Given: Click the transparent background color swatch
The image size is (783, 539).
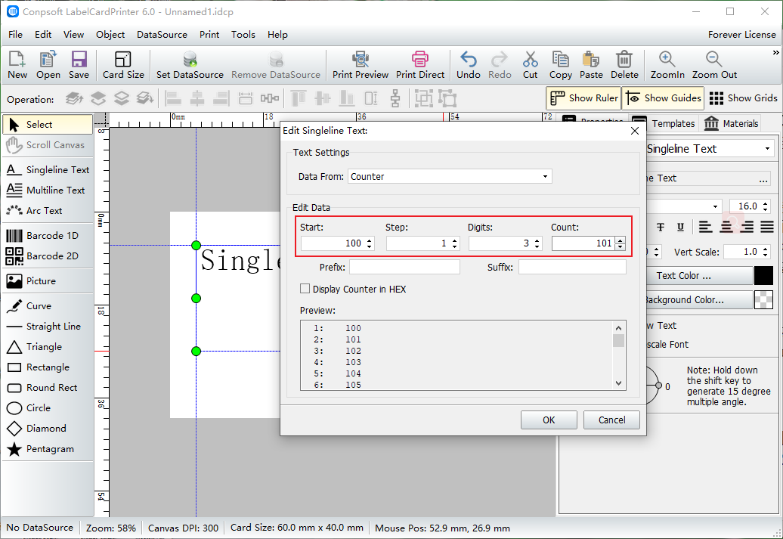Looking at the screenshot, I should point(763,299).
